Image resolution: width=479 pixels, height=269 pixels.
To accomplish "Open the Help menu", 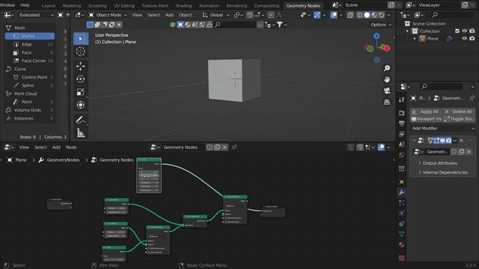I will point(25,5).
